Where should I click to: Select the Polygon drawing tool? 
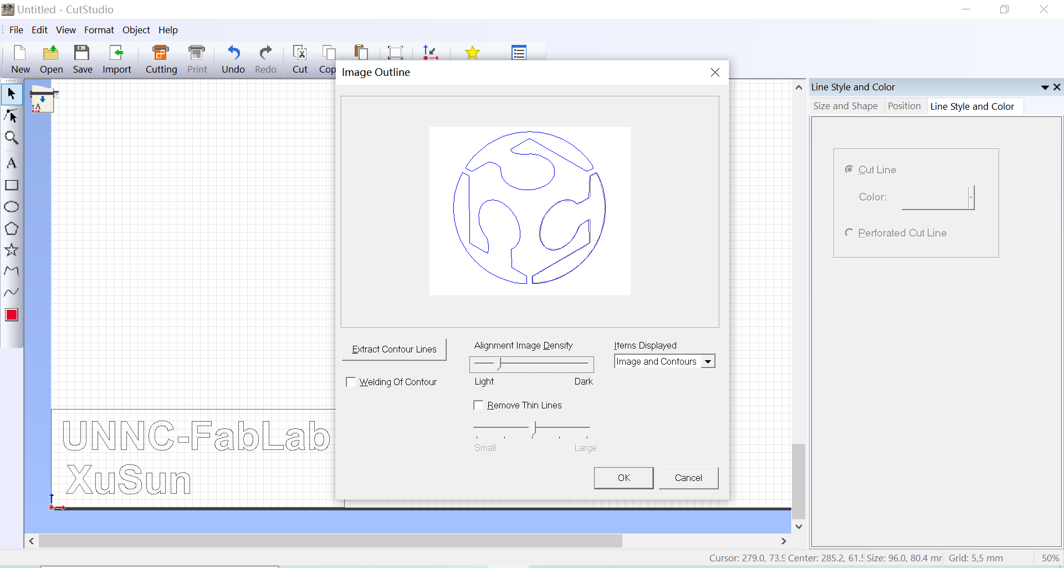12,228
